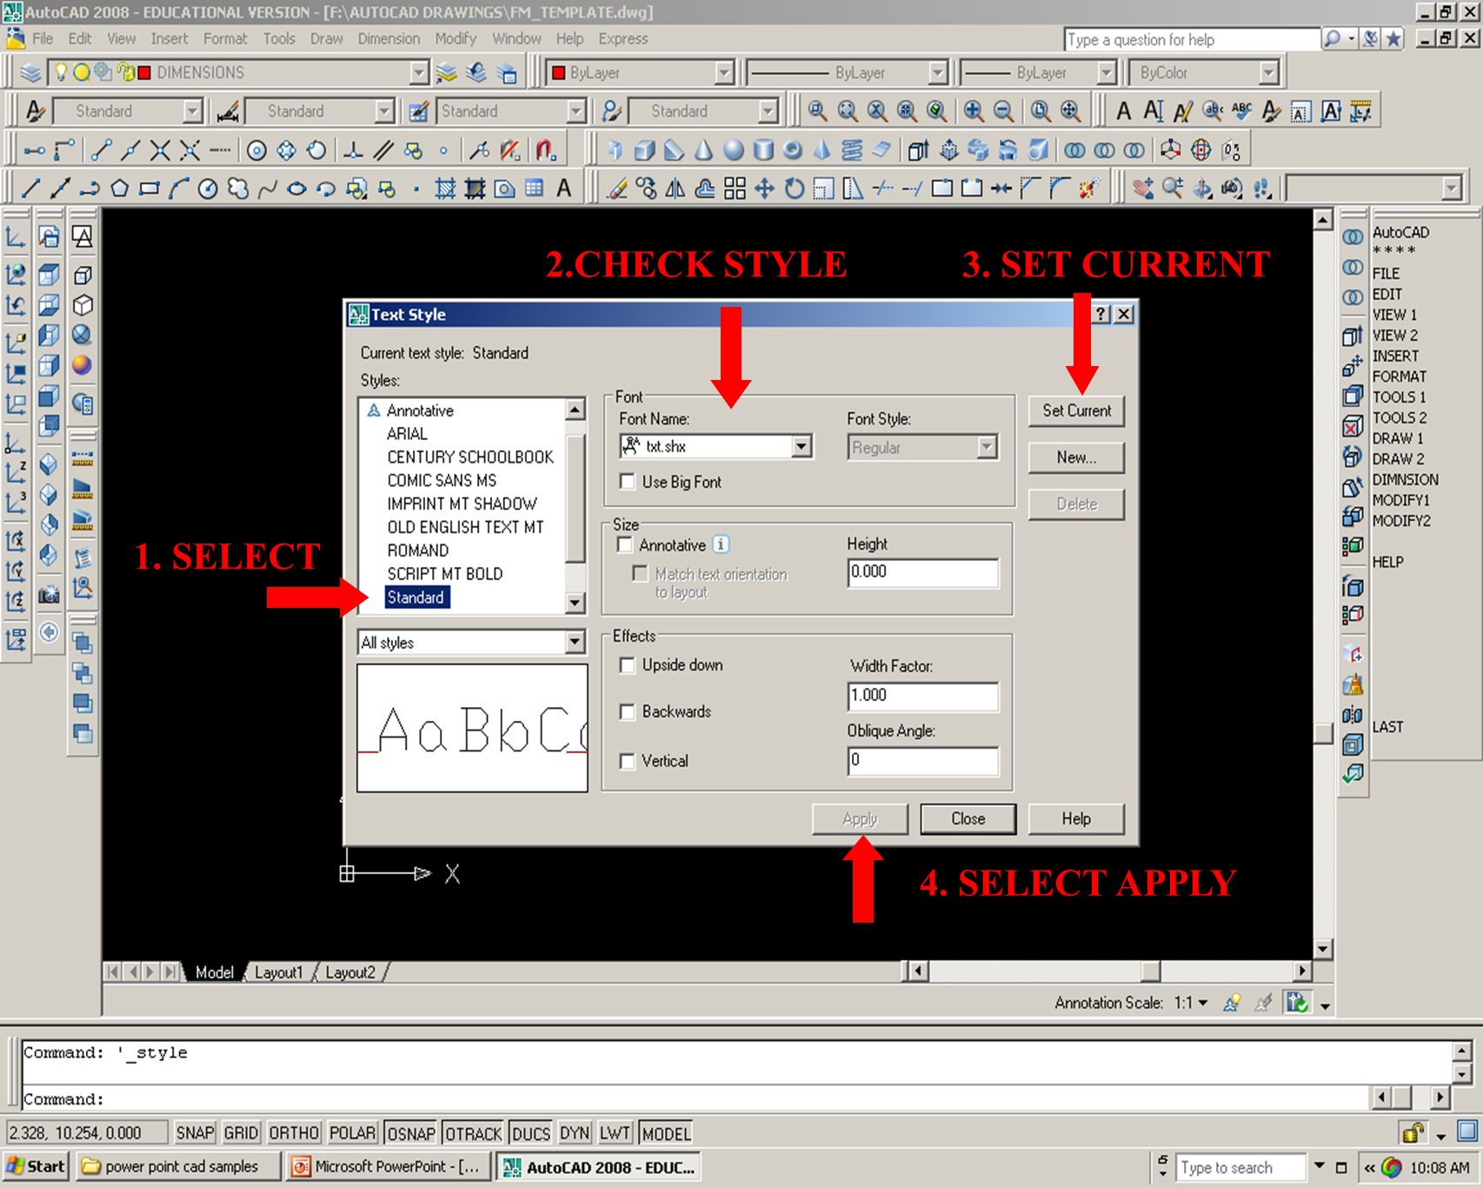Open the Hatch tool
Screen dimensions: 1483x1187
(x=446, y=188)
